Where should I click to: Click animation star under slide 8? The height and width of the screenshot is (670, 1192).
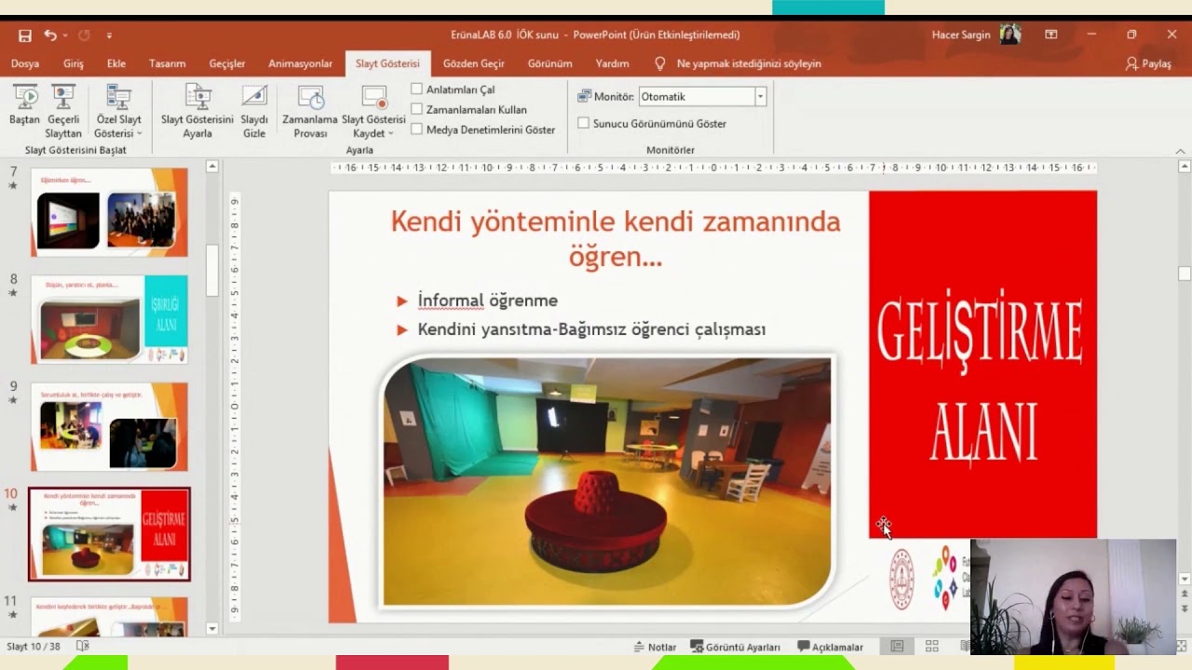pyautogui.click(x=13, y=293)
